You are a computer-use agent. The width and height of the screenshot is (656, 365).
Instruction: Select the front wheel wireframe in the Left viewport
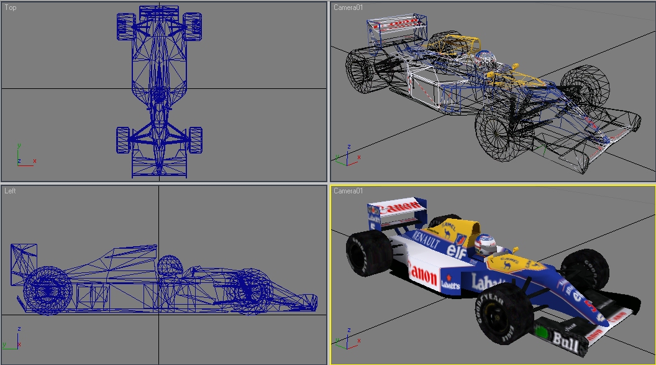(249, 290)
